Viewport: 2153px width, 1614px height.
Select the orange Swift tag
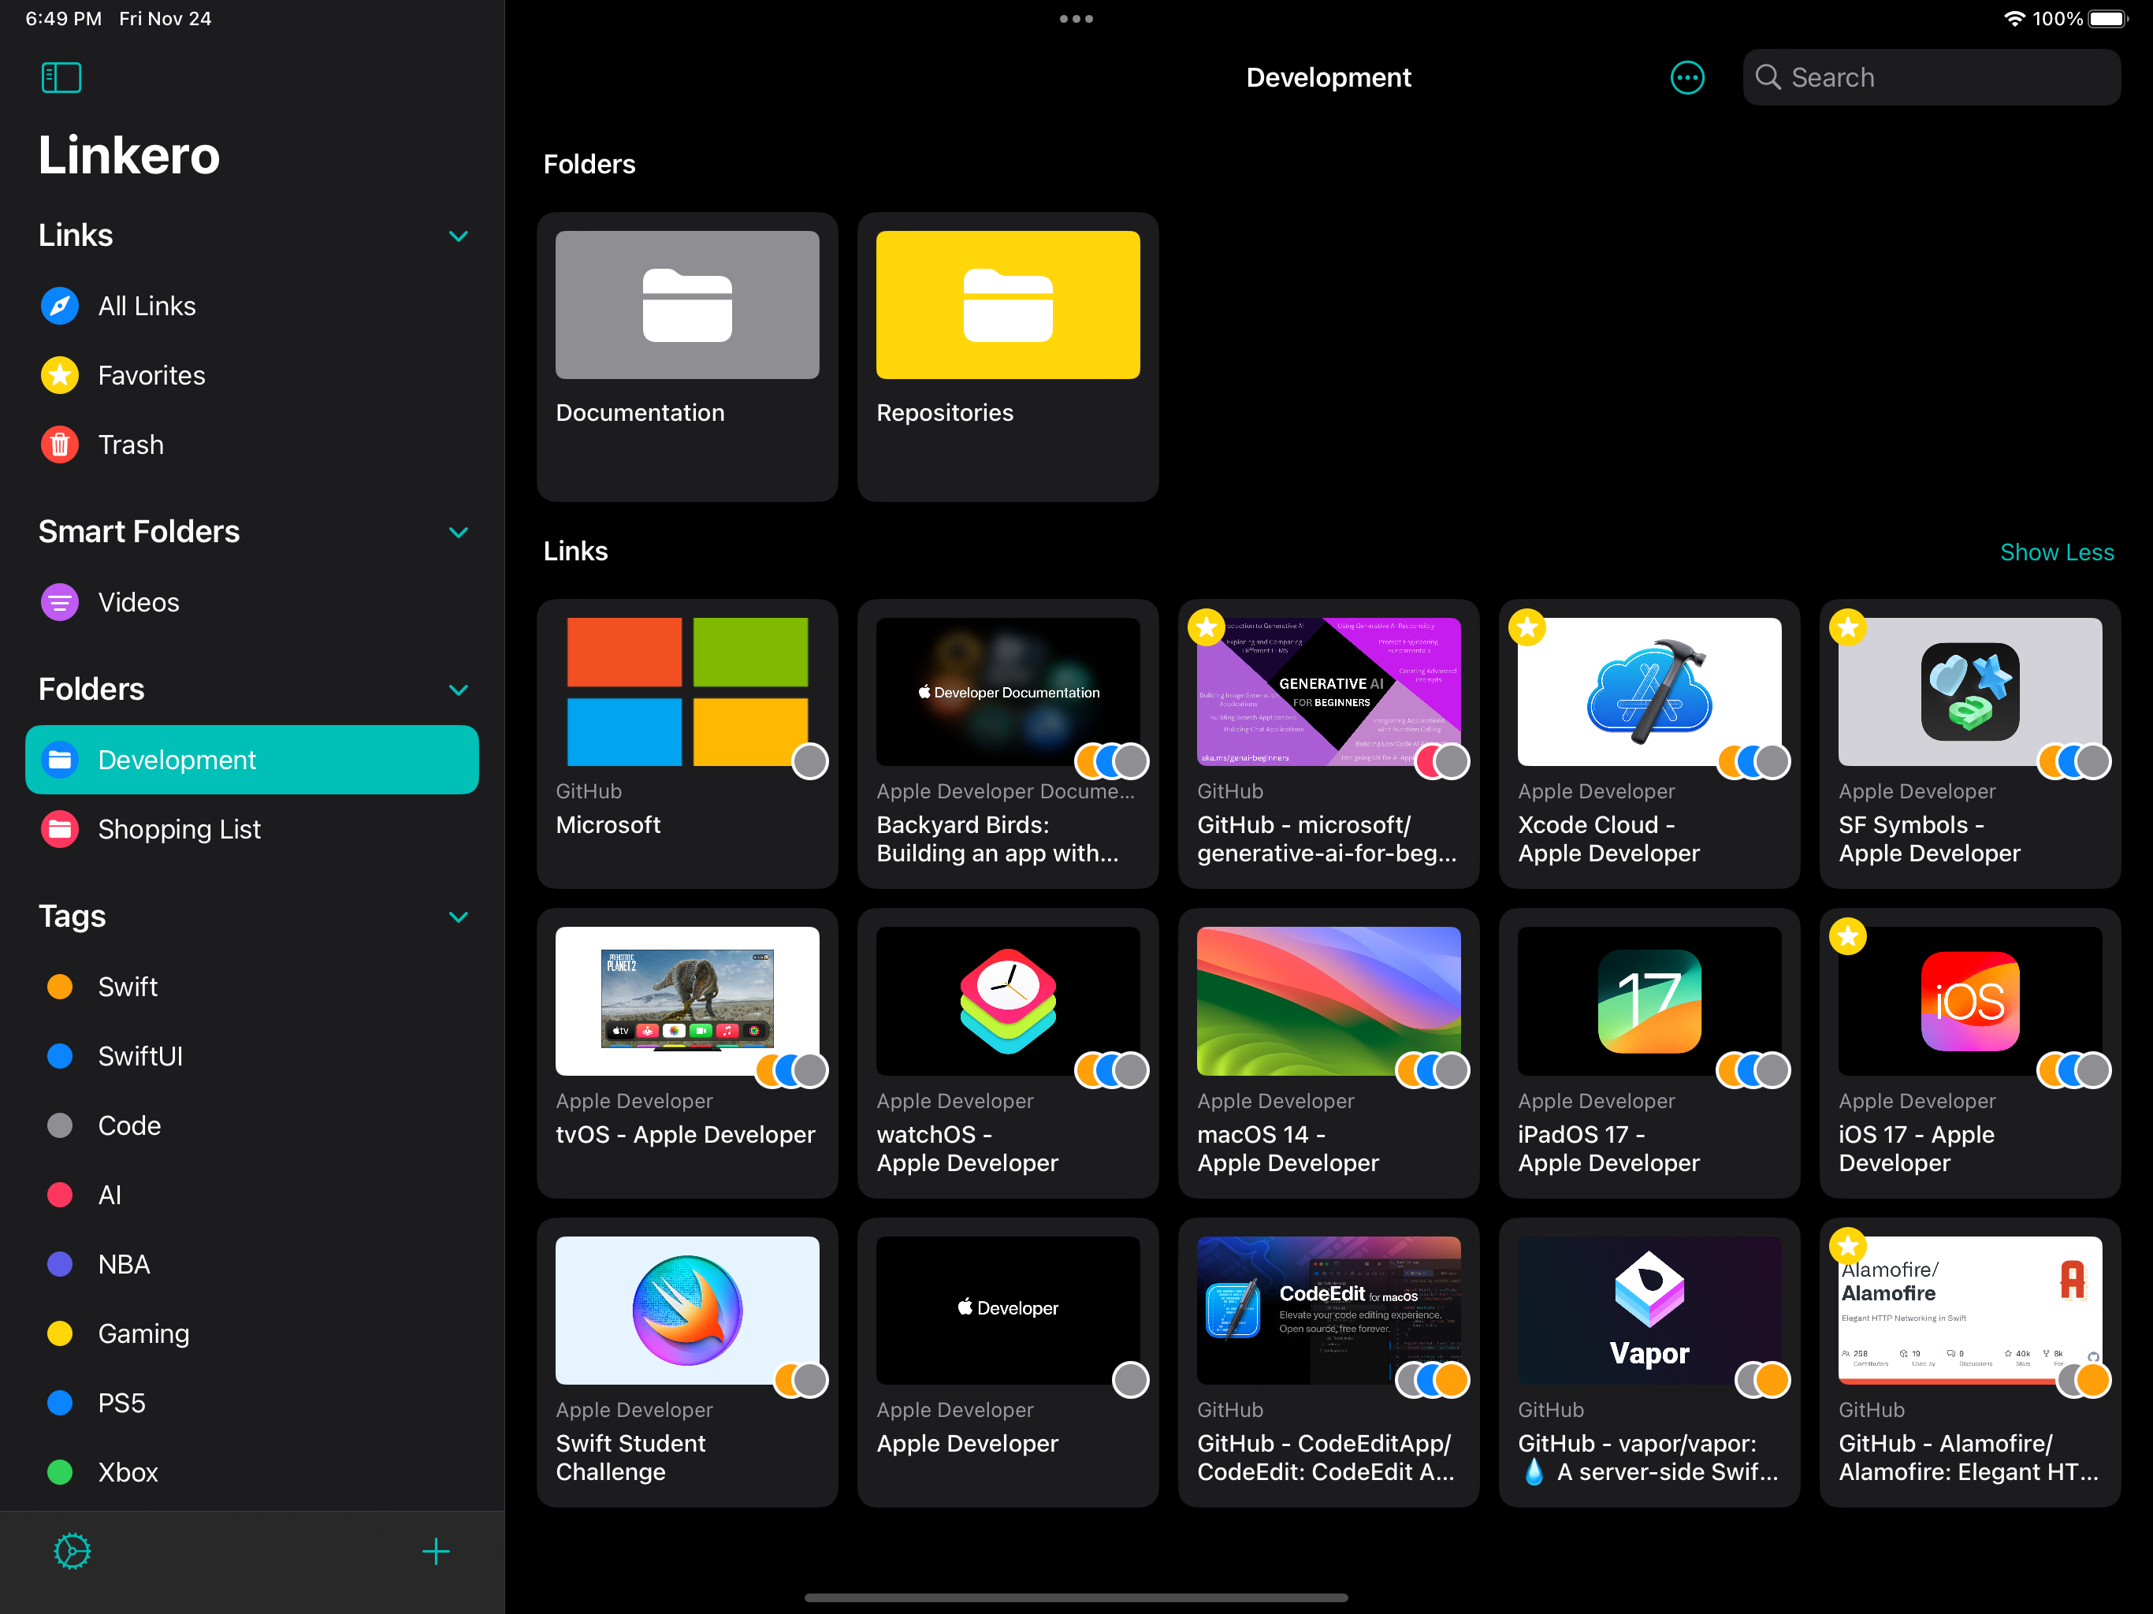point(128,986)
